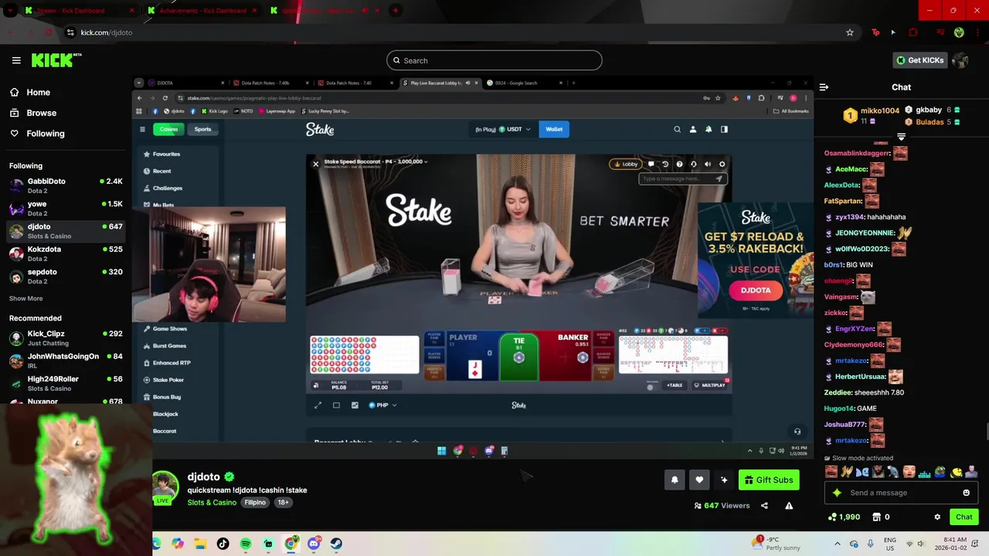This screenshot has width=989, height=556.
Task: Focus the Send a message field
Action: (x=901, y=493)
